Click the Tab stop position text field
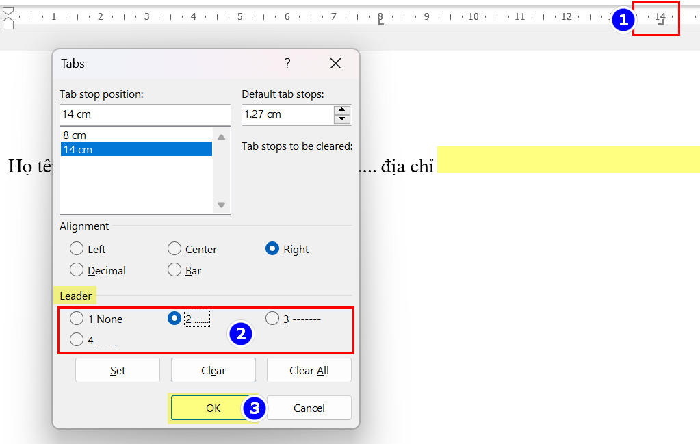Viewport: 700px width, 444px height. click(145, 114)
